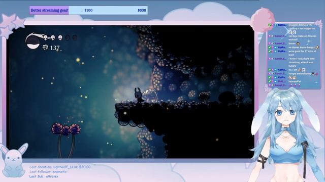Click the $300 goal target amount
The width and height of the screenshot is (325, 182).
(142, 10)
